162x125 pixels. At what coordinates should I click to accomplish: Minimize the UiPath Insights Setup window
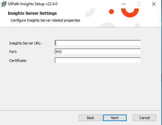(124, 4)
